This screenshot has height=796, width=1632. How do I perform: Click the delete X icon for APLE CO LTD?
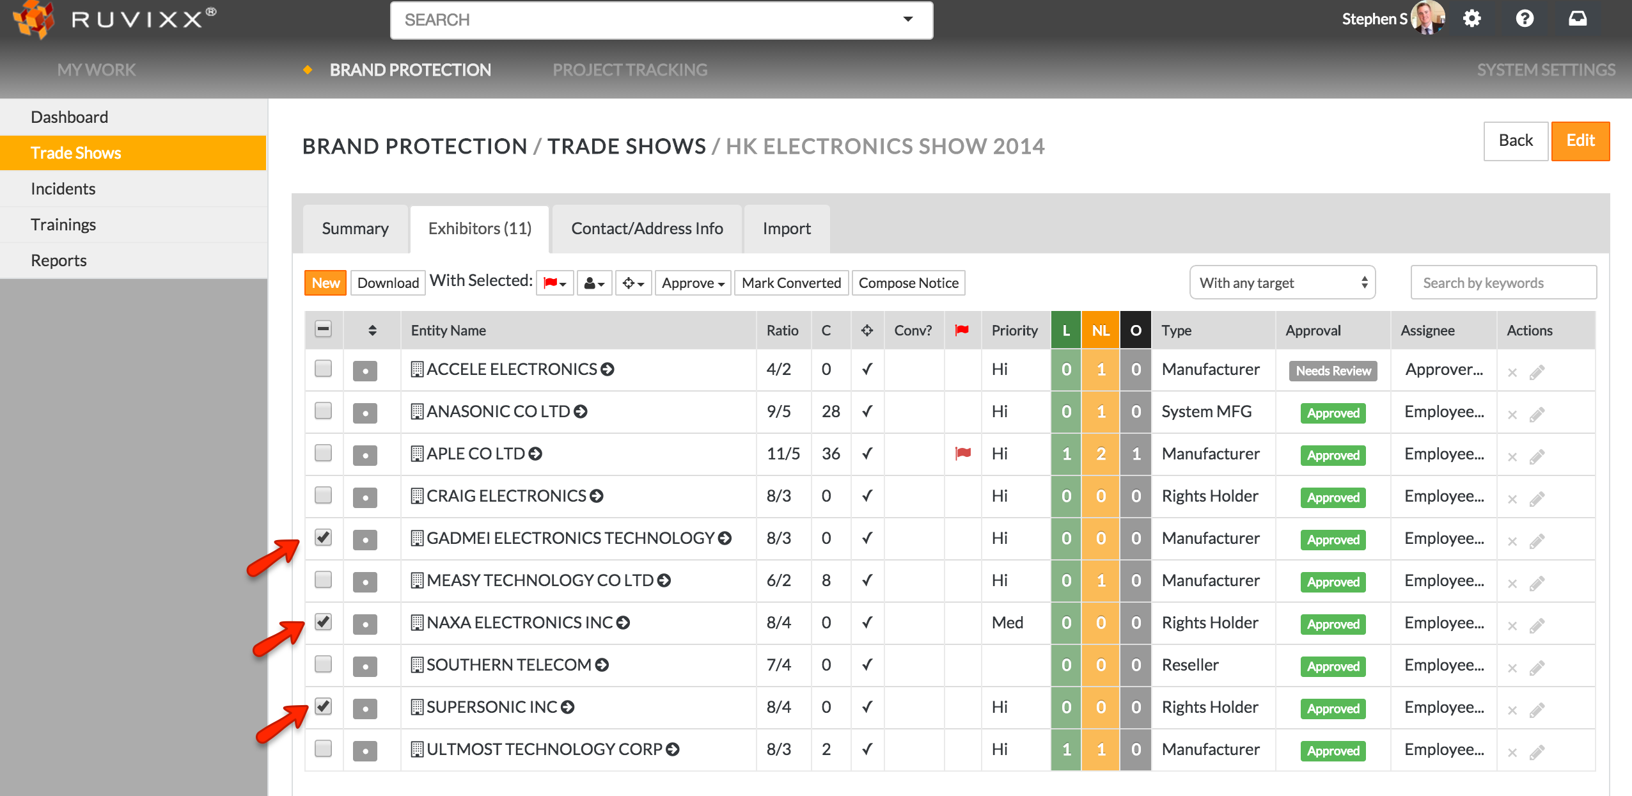pos(1512,457)
